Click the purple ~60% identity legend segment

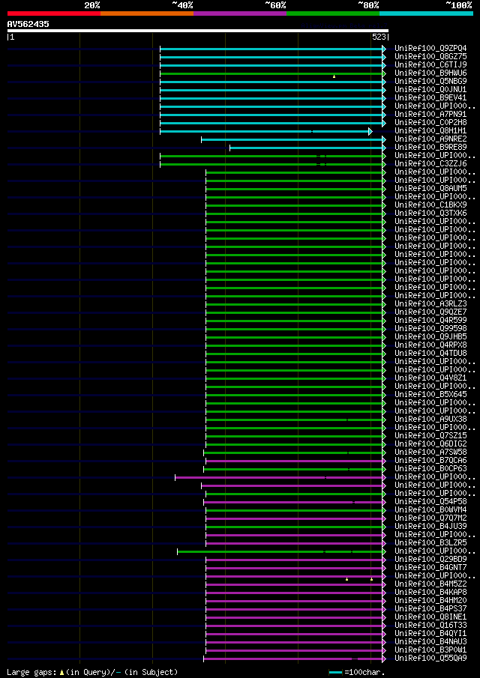[x=240, y=13]
